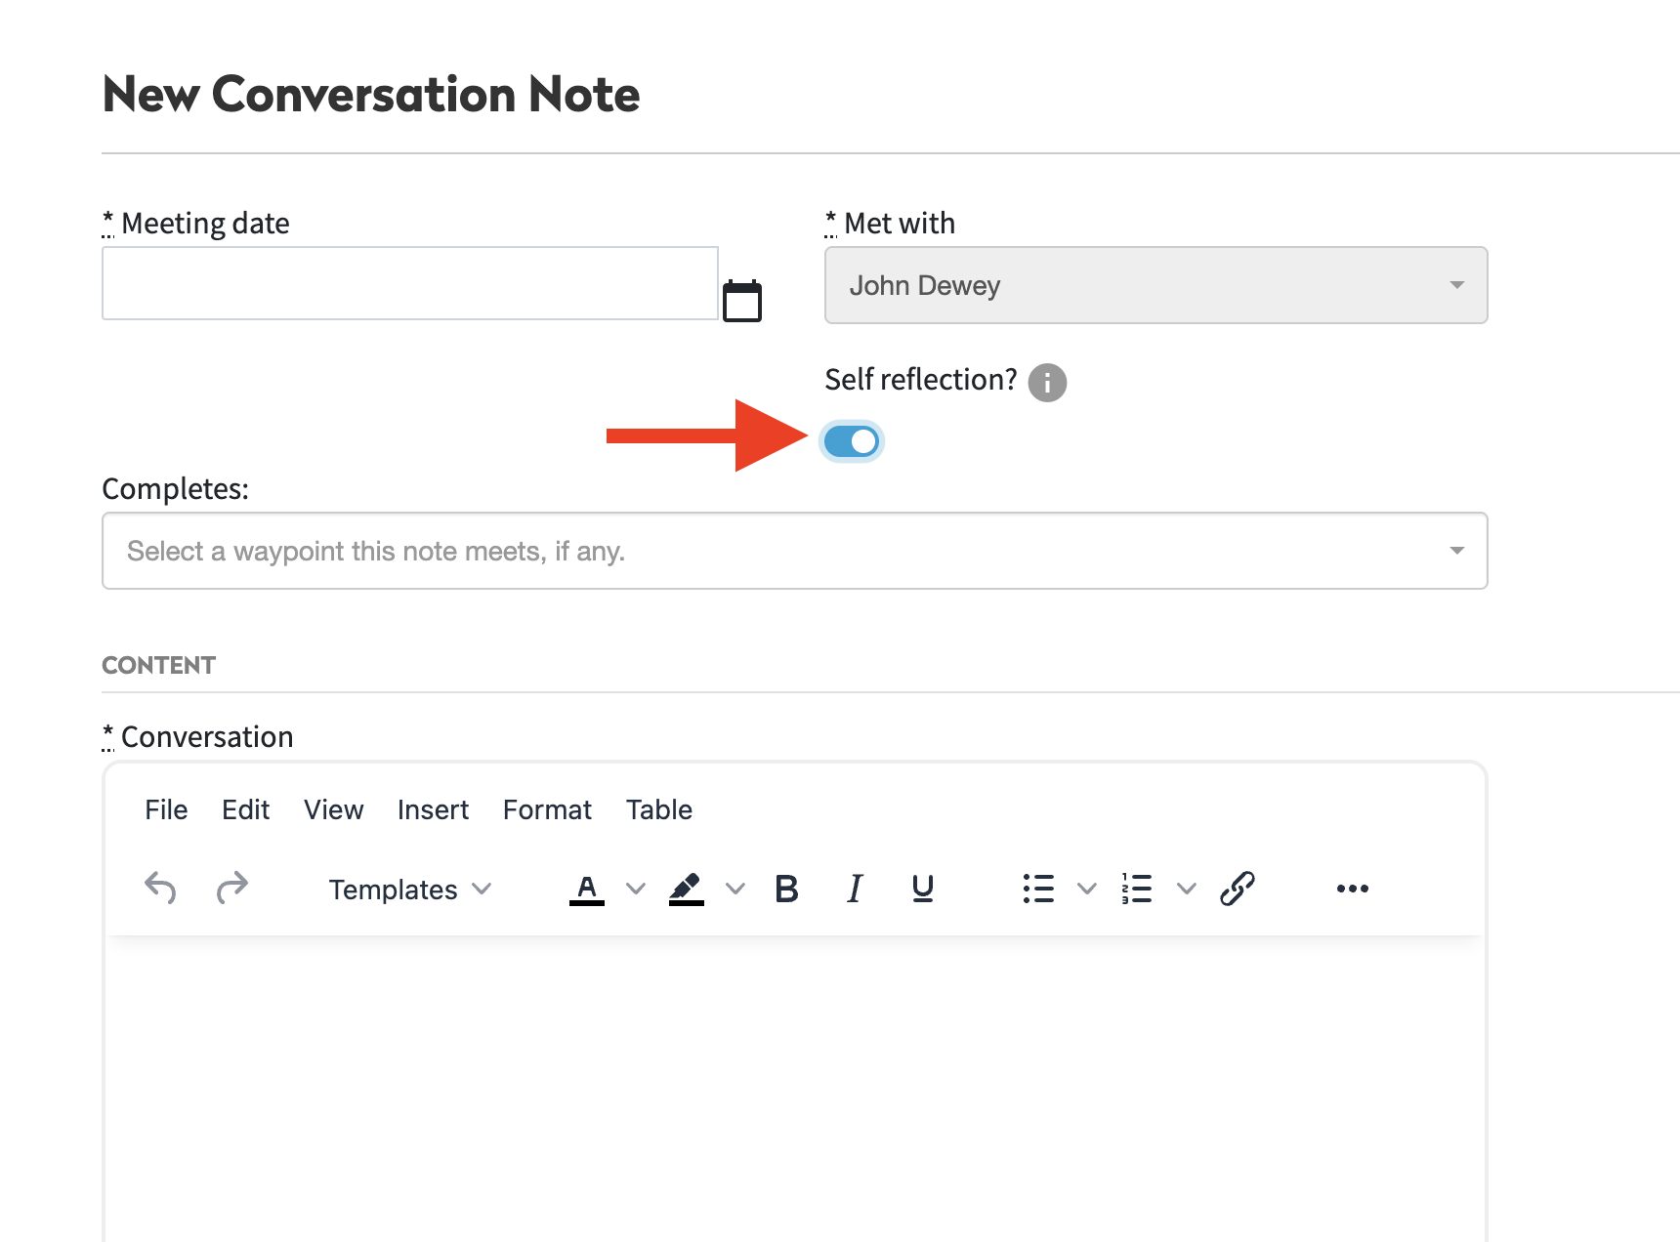Disable the Self reflection toggle
The width and height of the screenshot is (1680, 1242).
(x=852, y=441)
